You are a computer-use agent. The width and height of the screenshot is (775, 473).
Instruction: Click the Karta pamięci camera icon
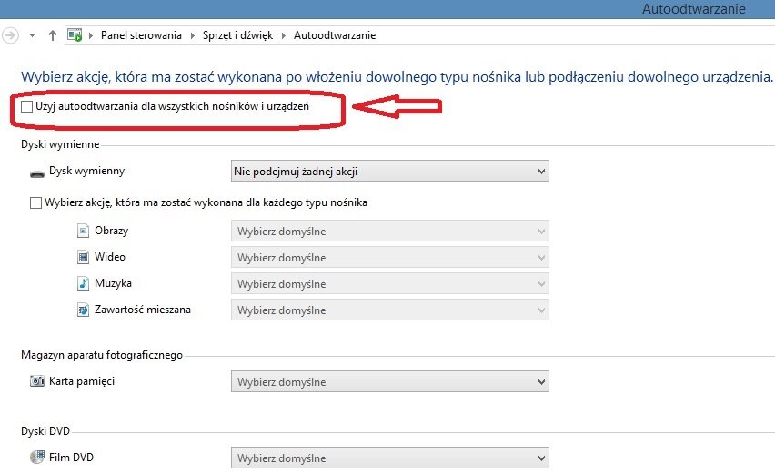coord(37,381)
